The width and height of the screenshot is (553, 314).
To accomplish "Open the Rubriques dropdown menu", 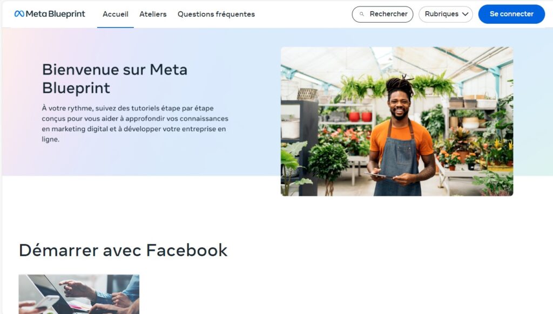I will pyautogui.click(x=446, y=14).
